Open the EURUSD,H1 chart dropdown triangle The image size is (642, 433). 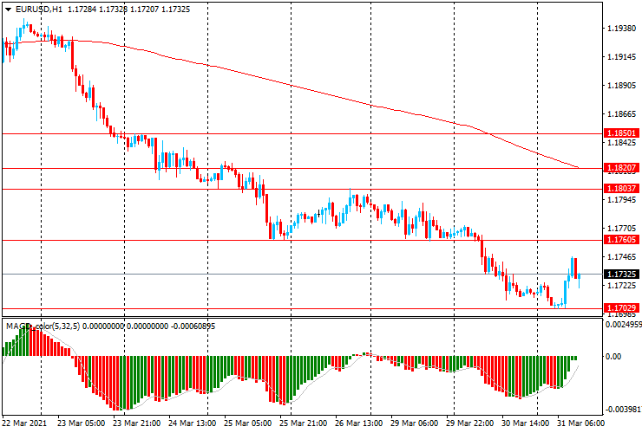8,10
